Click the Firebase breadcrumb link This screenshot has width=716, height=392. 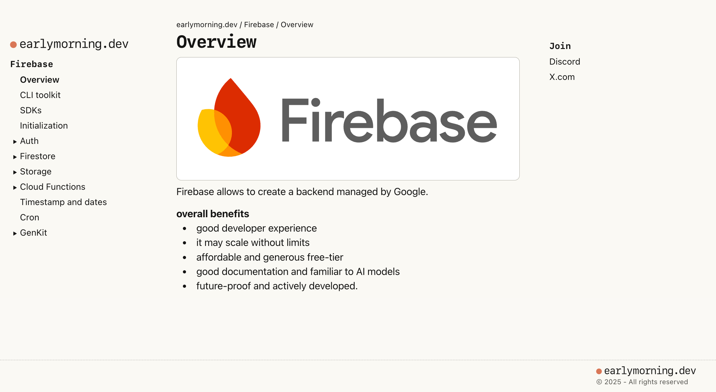tap(259, 25)
